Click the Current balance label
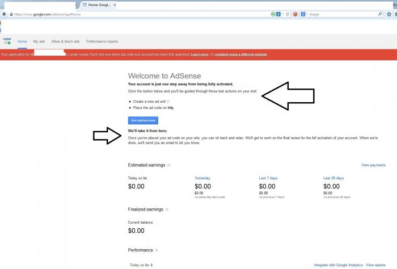397x269 pixels. [140, 222]
